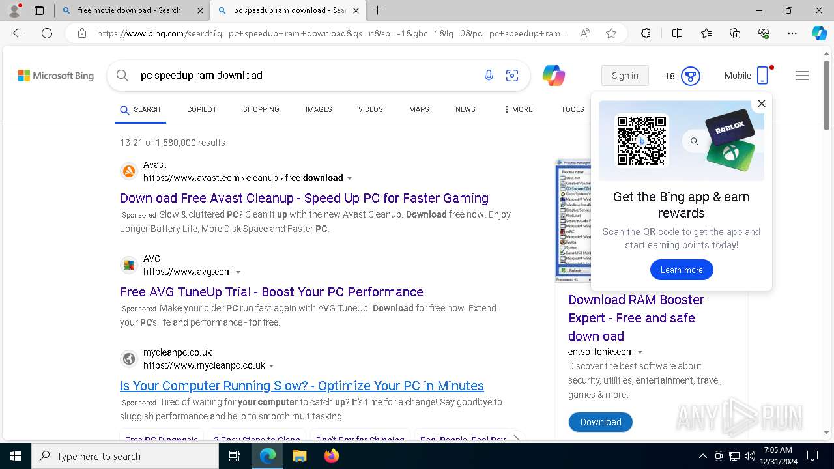Open the tab actions menu icon

[39, 10]
